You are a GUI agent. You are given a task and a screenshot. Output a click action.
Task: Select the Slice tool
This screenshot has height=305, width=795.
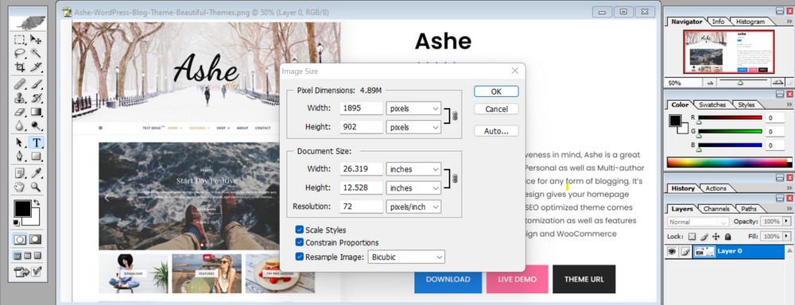(x=36, y=67)
